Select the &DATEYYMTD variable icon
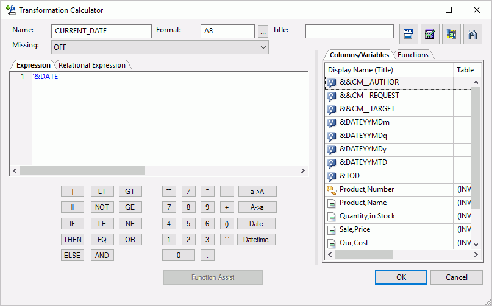492x306 pixels. click(x=331, y=163)
